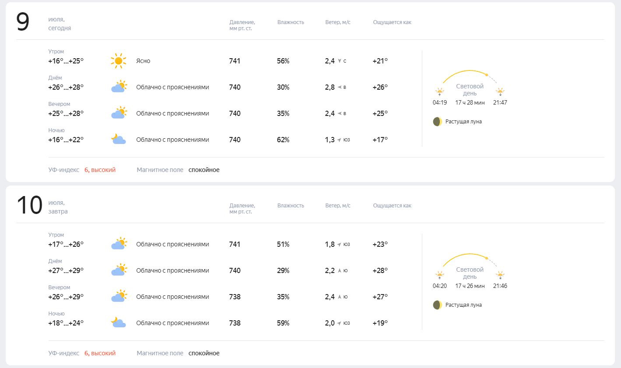Image resolution: width=621 pixels, height=368 pixels.
Task: Click July 10 magnetic field status 'спокойное'
Action: [x=204, y=353]
